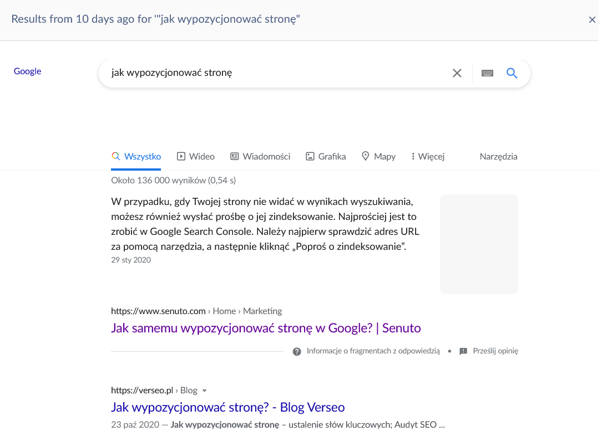Viewport: 602px width, 431px height.
Task: Click the Wiadomości newspaper icon
Action: coord(234,156)
